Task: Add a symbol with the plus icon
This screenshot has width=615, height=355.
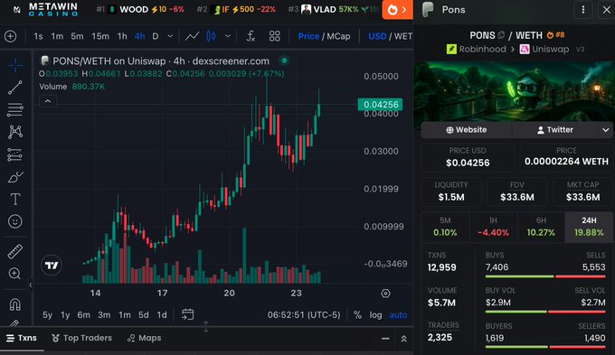Action: pos(11,36)
